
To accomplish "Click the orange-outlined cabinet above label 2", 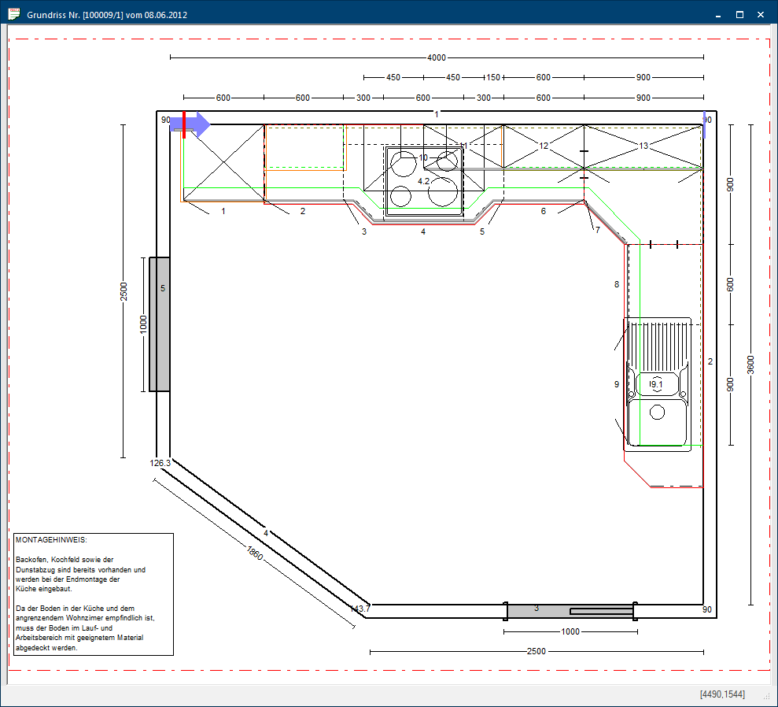I will [305, 147].
